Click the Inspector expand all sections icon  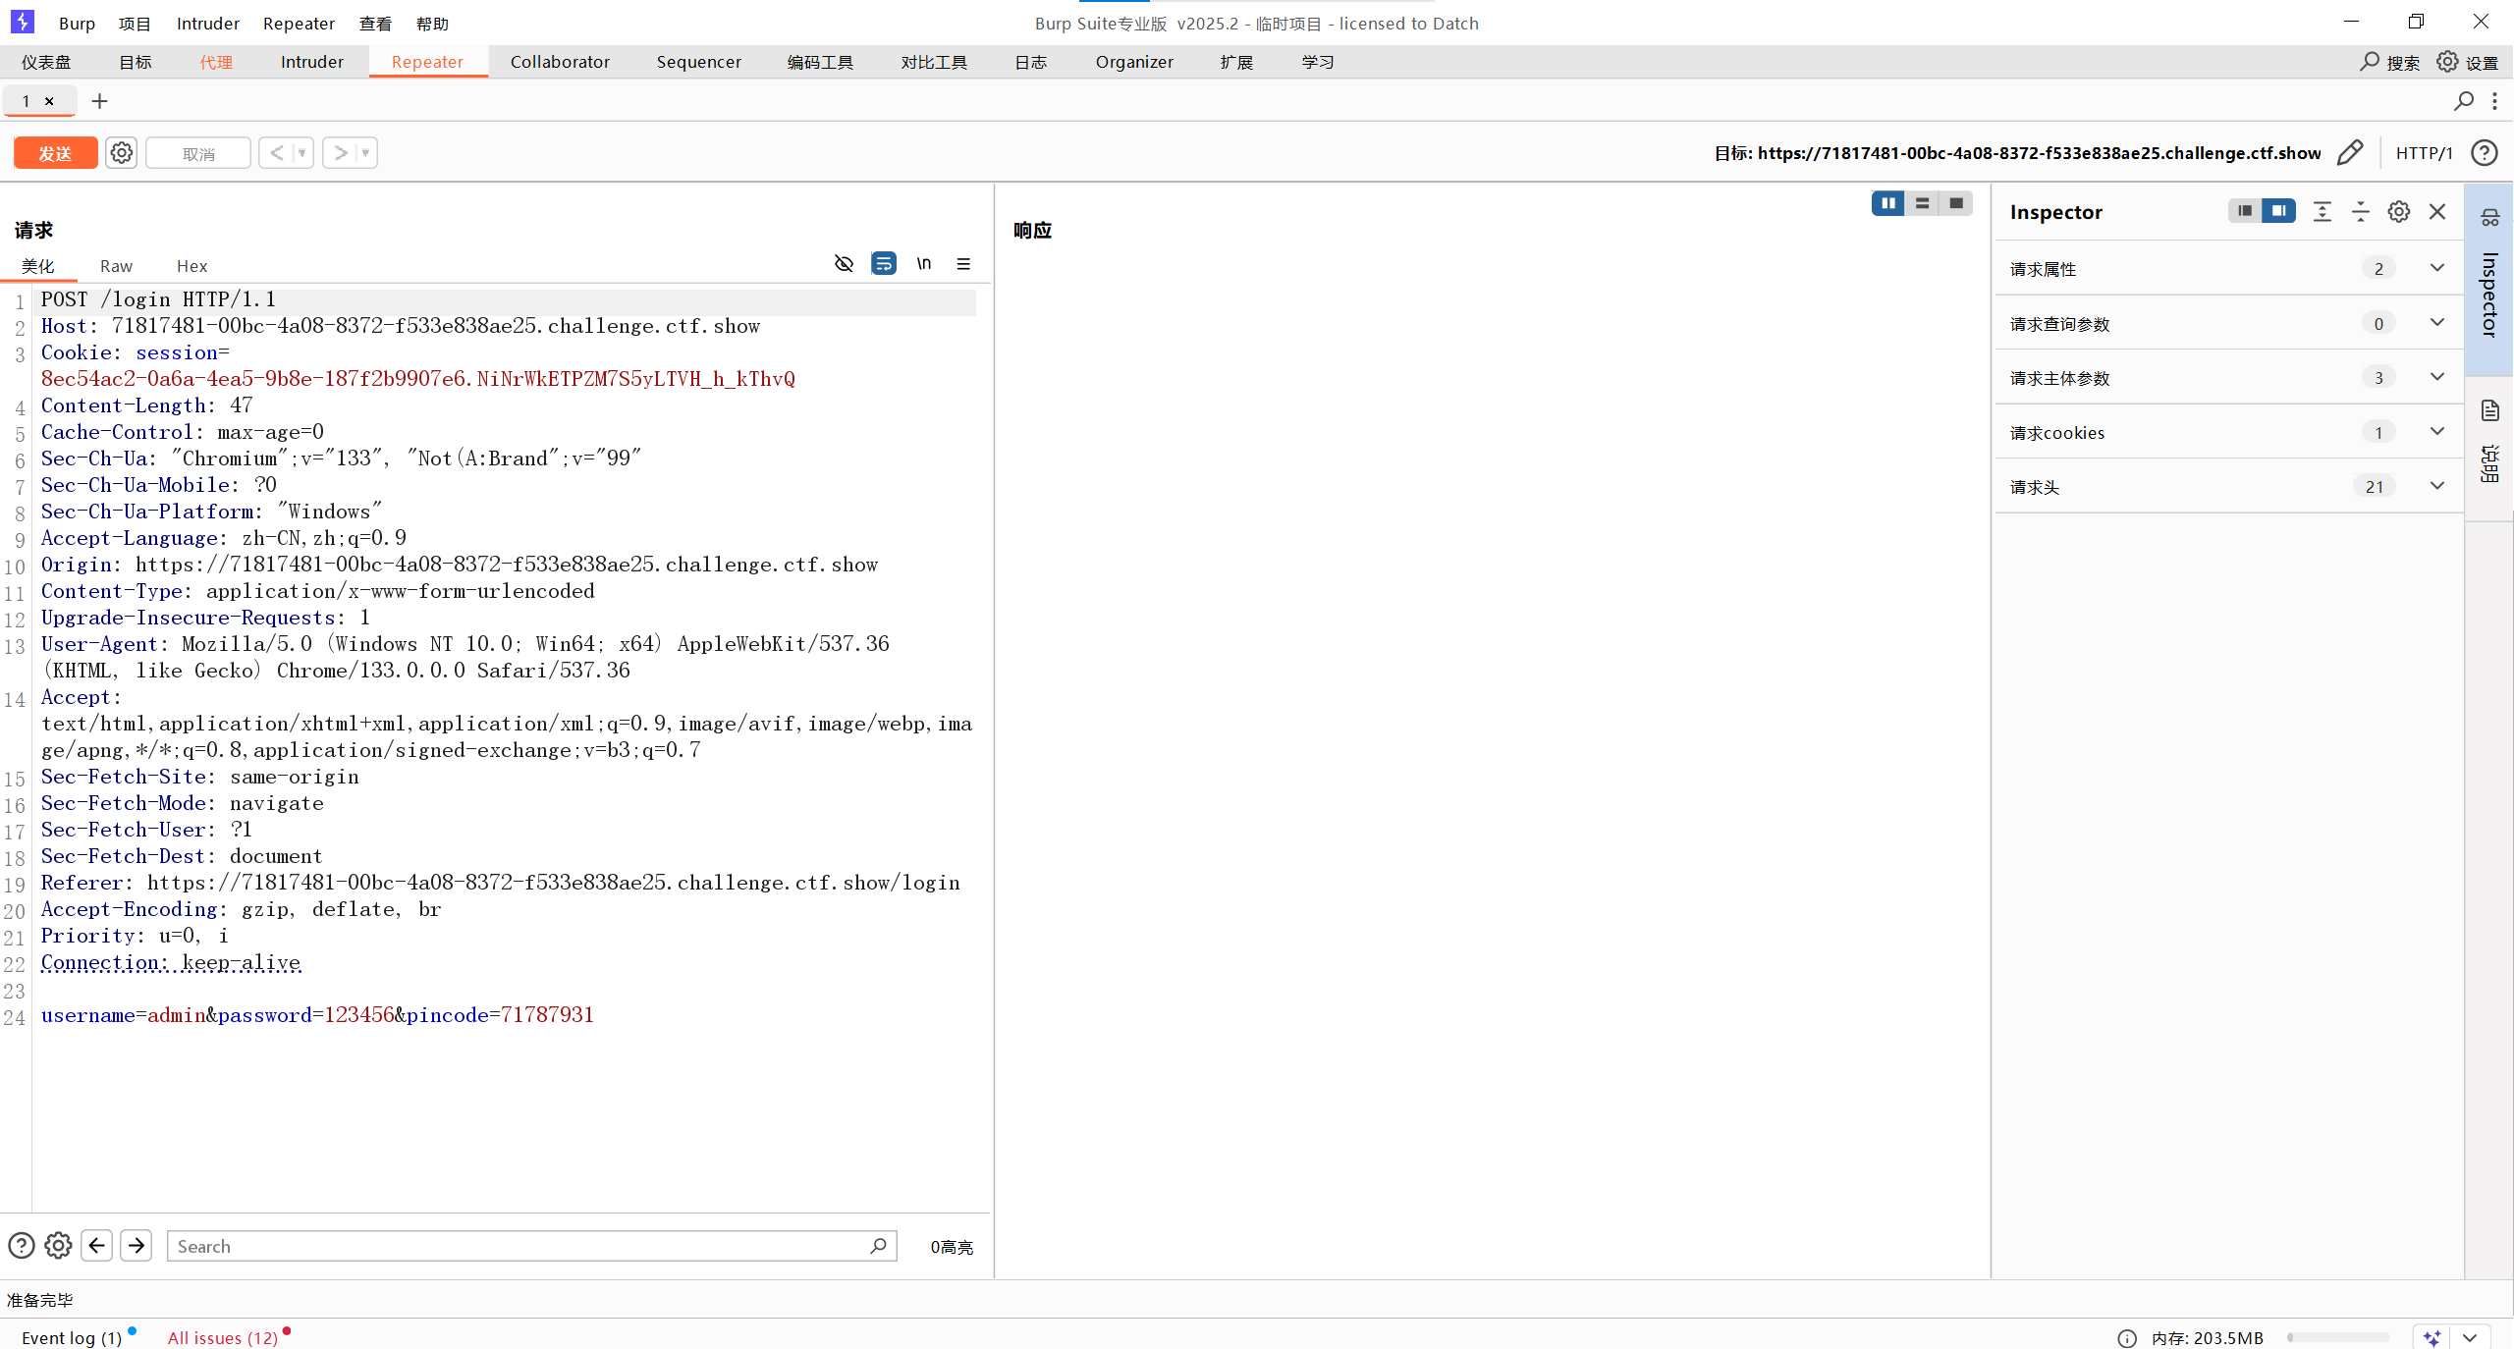(x=2323, y=212)
